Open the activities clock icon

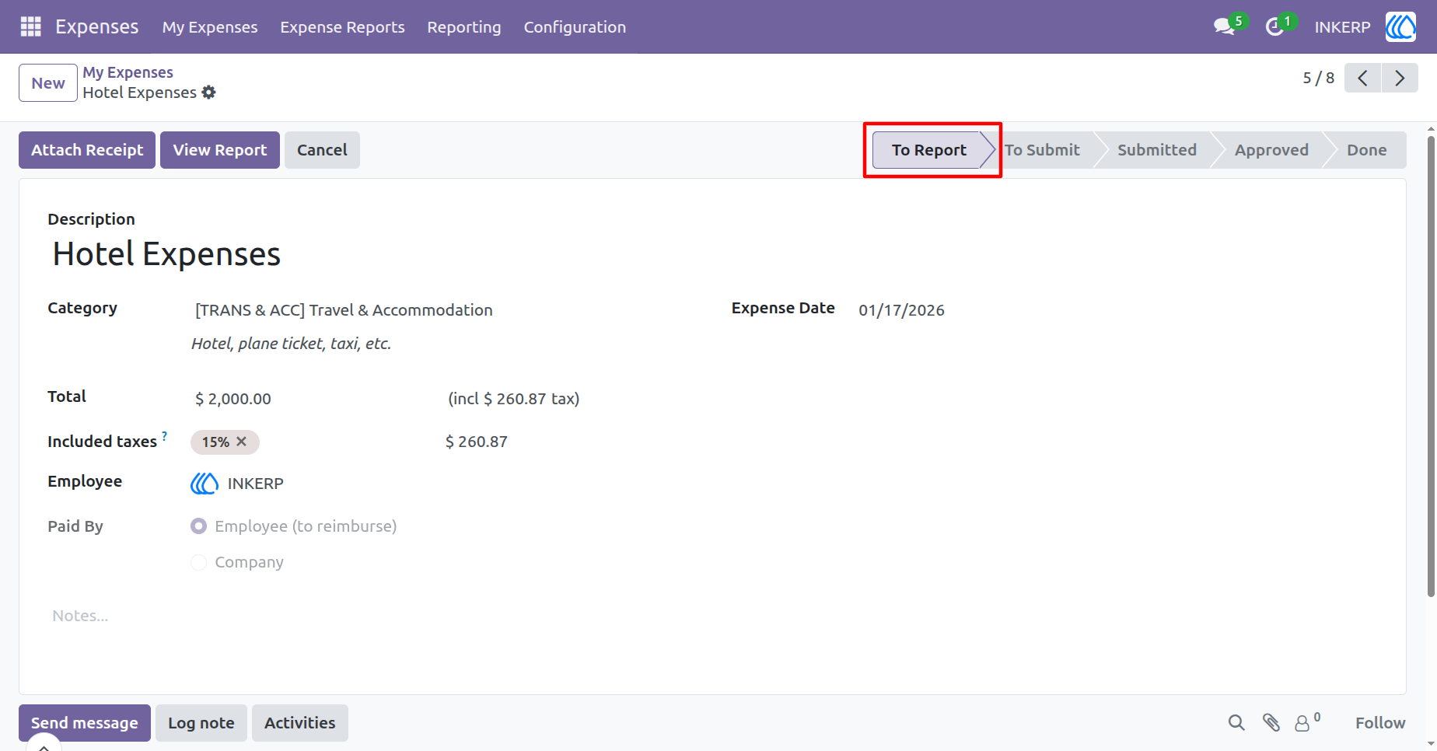(1274, 27)
